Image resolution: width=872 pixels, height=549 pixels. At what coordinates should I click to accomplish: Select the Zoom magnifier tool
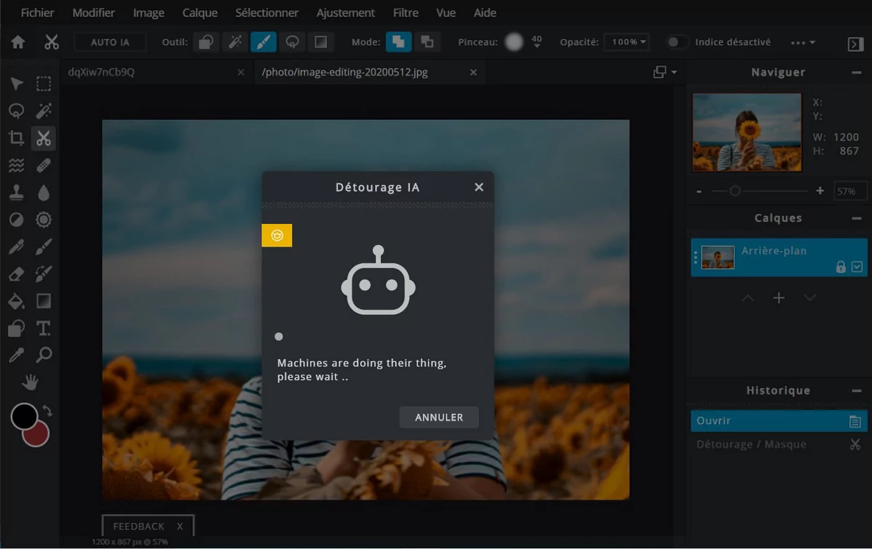pos(44,355)
